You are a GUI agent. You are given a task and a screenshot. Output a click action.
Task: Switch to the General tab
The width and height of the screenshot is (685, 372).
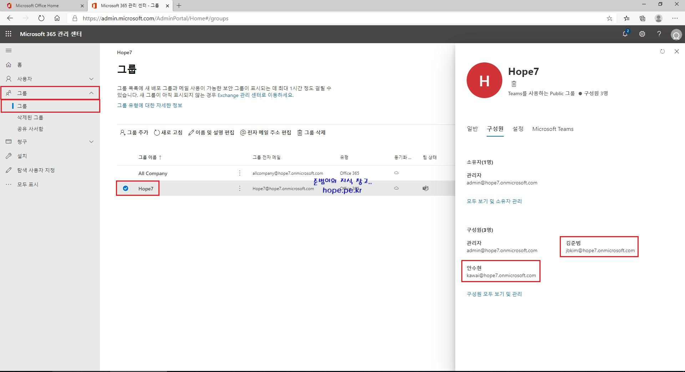tap(472, 129)
